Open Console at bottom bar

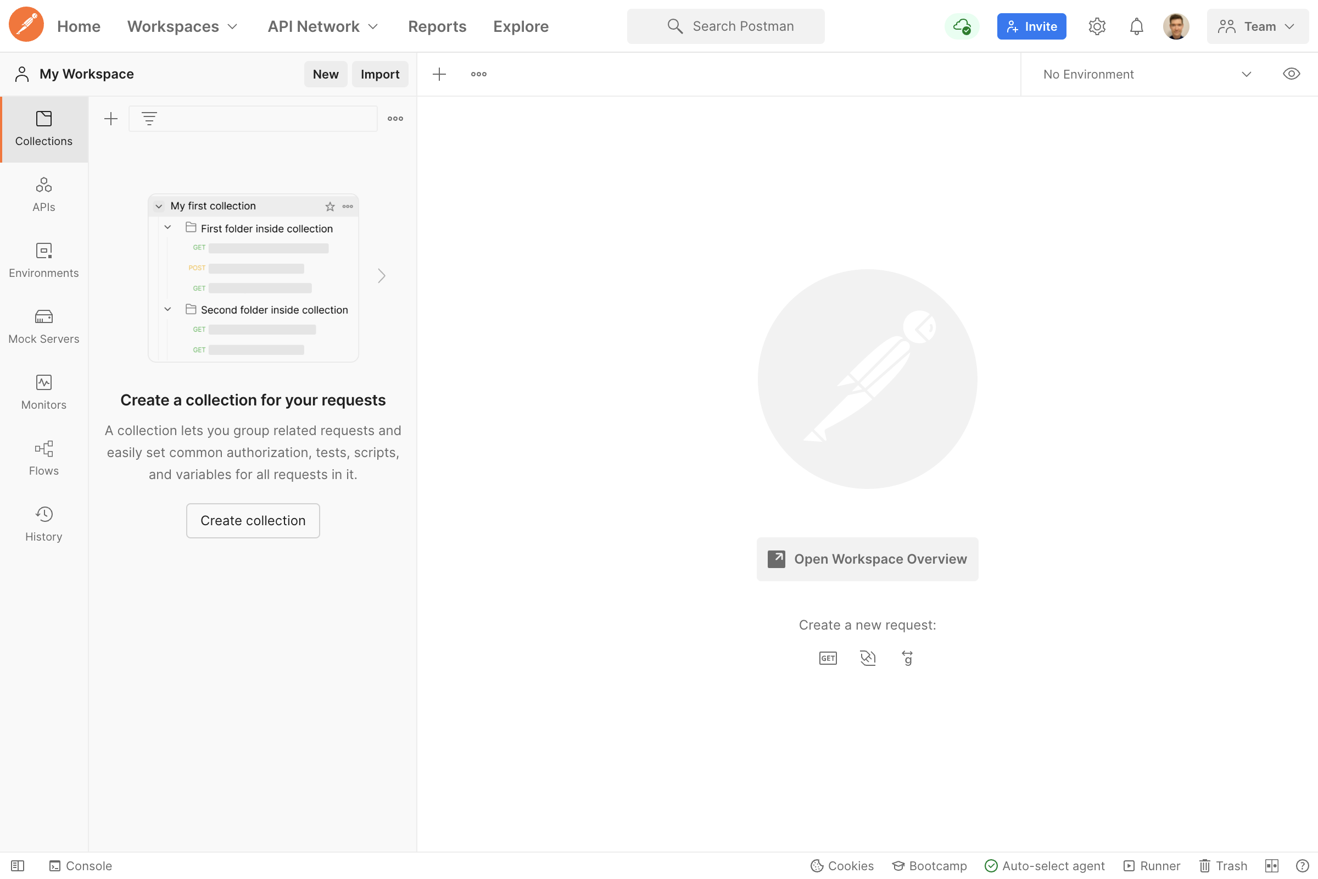(80, 865)
